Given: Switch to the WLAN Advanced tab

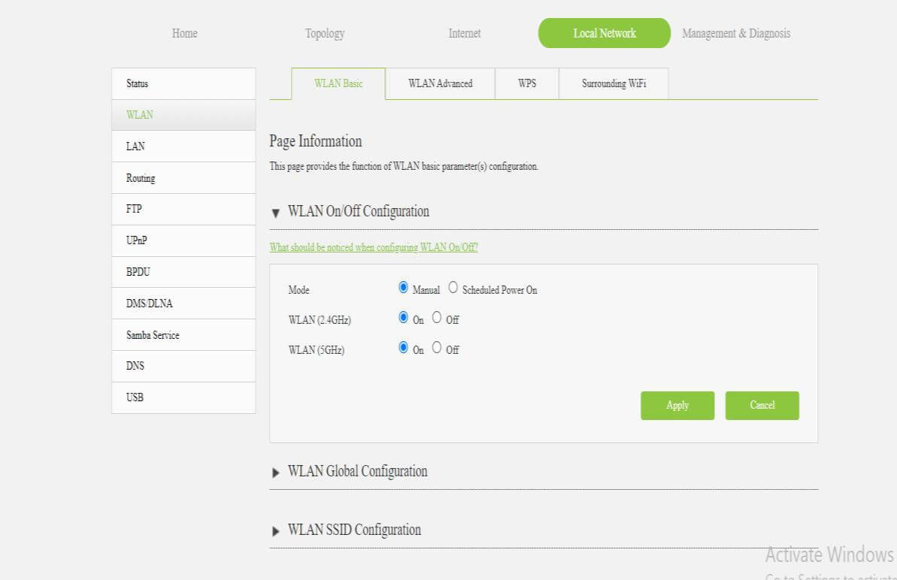Looking at the screenshot, I should pyautogui.click(x=440, y=83).
